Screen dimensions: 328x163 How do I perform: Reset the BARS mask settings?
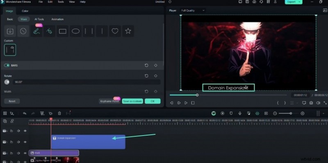coord(146,65)
